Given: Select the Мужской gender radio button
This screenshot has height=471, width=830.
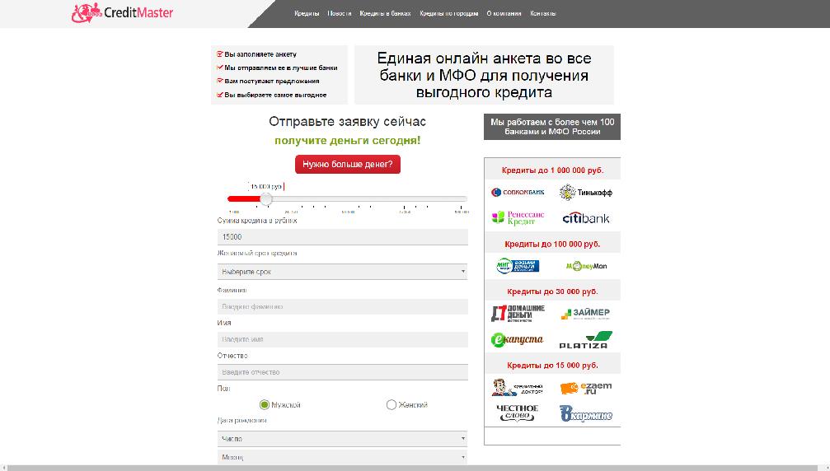Looking at the screenshot, I should pos(264,405).
